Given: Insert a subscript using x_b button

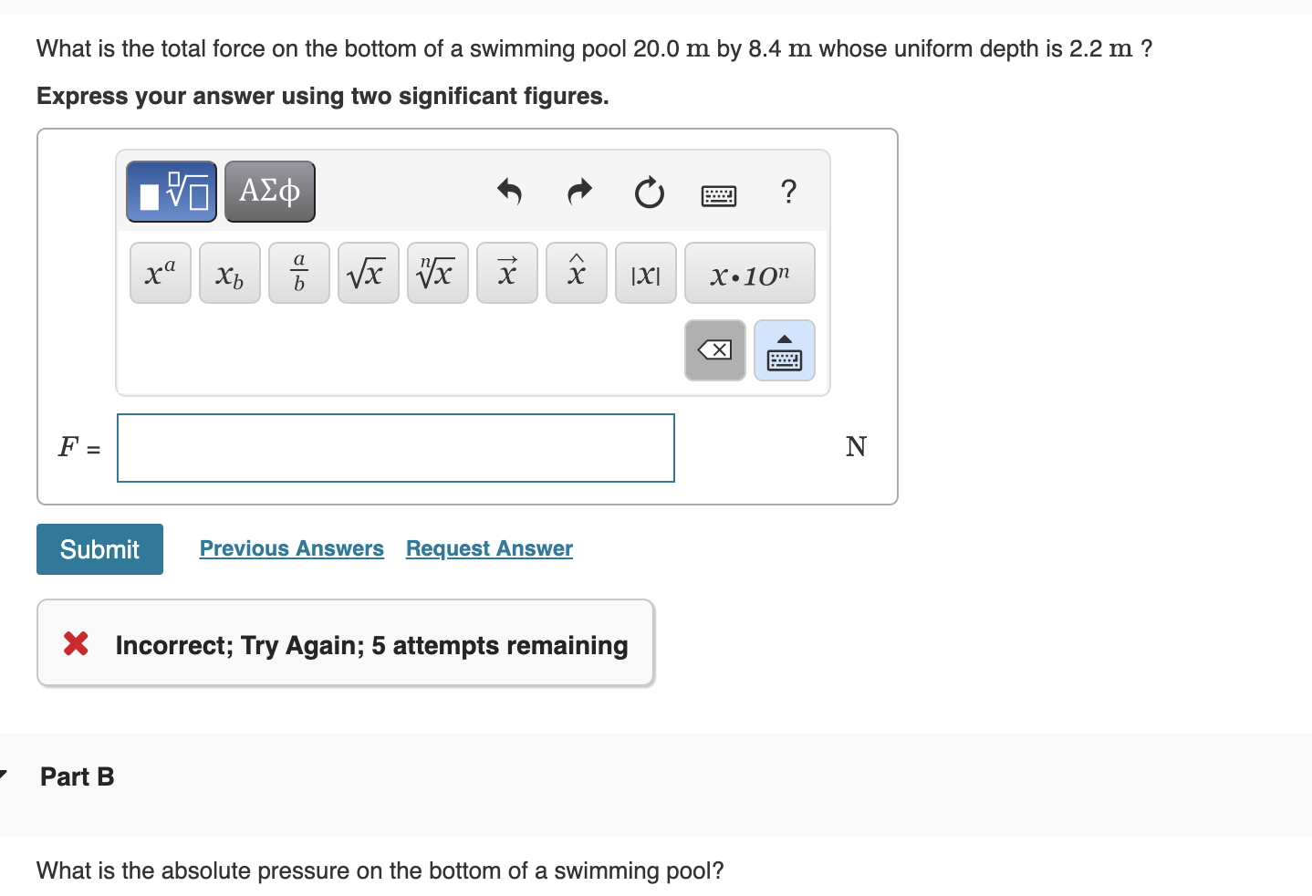Looking at the screenshot, I should (x=229, y=272).
